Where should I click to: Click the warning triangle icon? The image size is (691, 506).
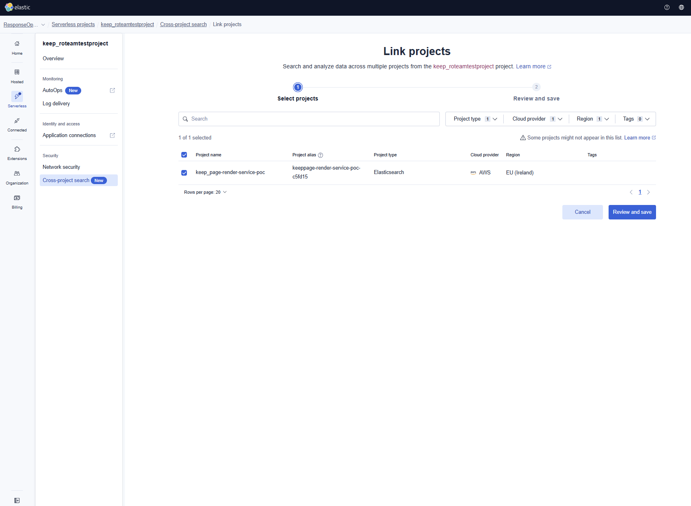click(523, 138)
